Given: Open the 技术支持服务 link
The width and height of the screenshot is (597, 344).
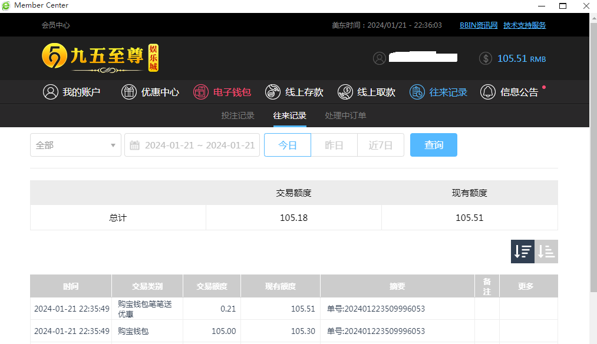Looking at the screenshot, I should (x=525, y=25).
